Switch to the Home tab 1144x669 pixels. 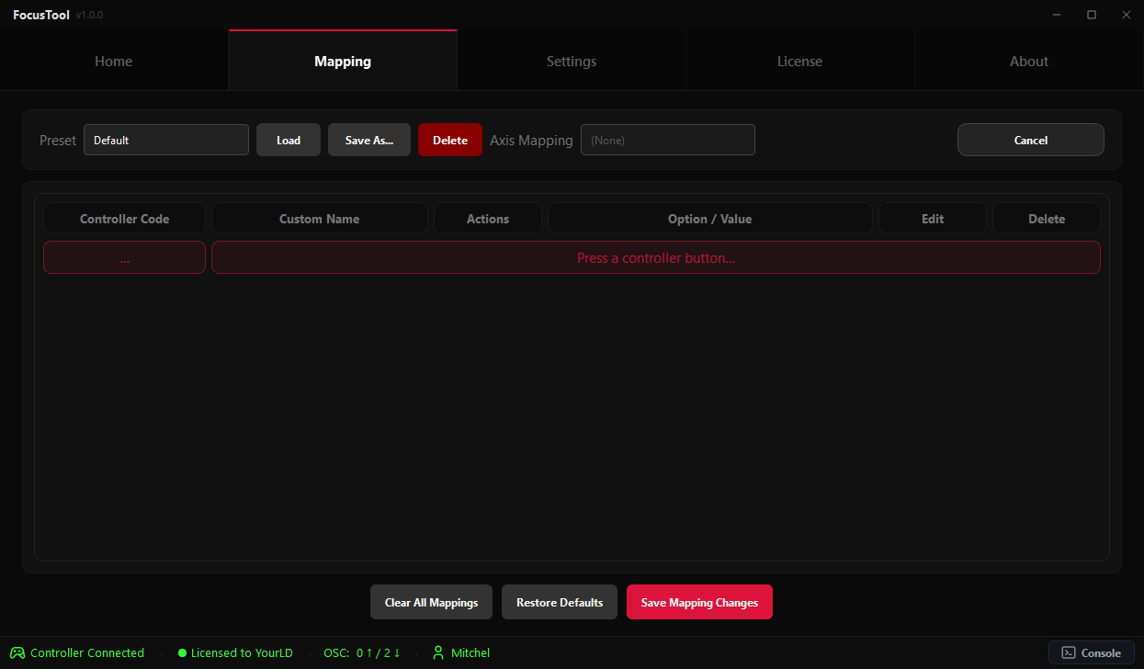pos(114,62)
